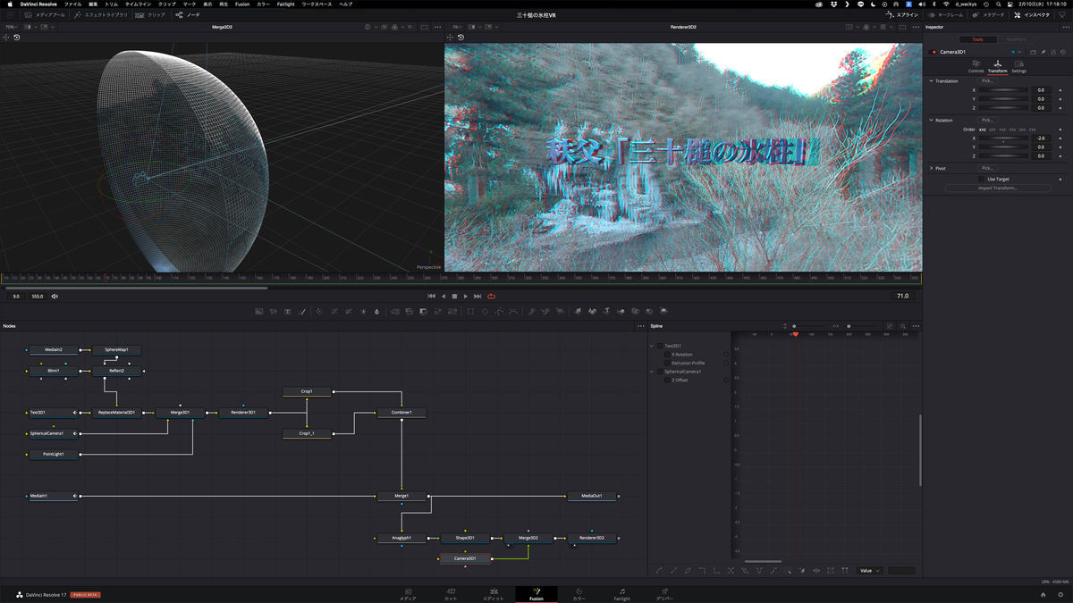The width and height of the screenshot is (1073, 603).
Task: Check the Extrusion Profile spline checkbox
Action: click(667, 363)
